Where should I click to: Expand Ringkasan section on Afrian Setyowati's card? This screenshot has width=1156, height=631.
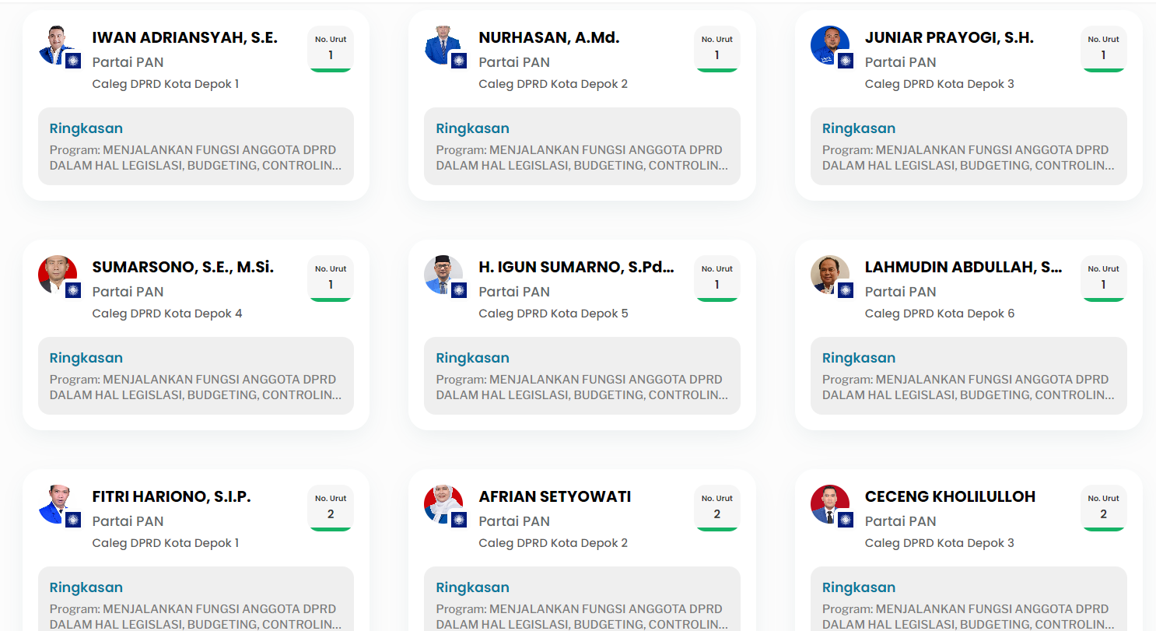pos(582,599)
